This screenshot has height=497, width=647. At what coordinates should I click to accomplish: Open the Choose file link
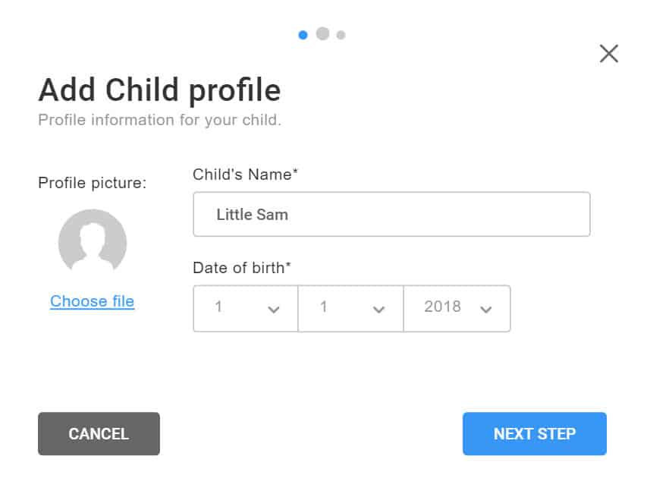pos(92,301)
